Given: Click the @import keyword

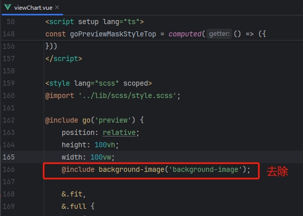Looking at the screenshot, I should coord(60,95).
